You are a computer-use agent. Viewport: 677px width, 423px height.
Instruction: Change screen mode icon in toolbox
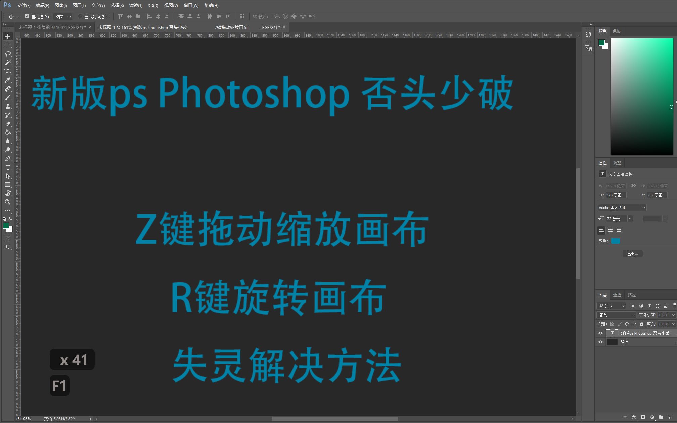tap(8, 247)
